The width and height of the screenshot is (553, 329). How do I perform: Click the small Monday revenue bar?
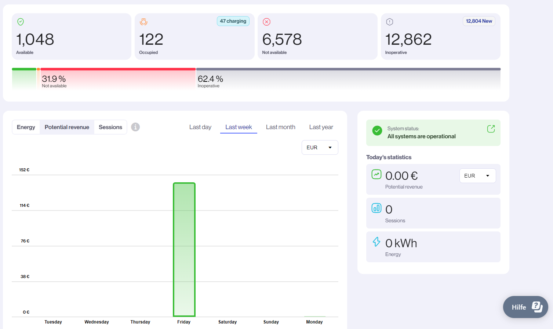tap(315, 316)
